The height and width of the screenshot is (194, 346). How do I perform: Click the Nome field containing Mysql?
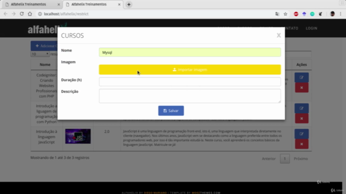point(190,52)
